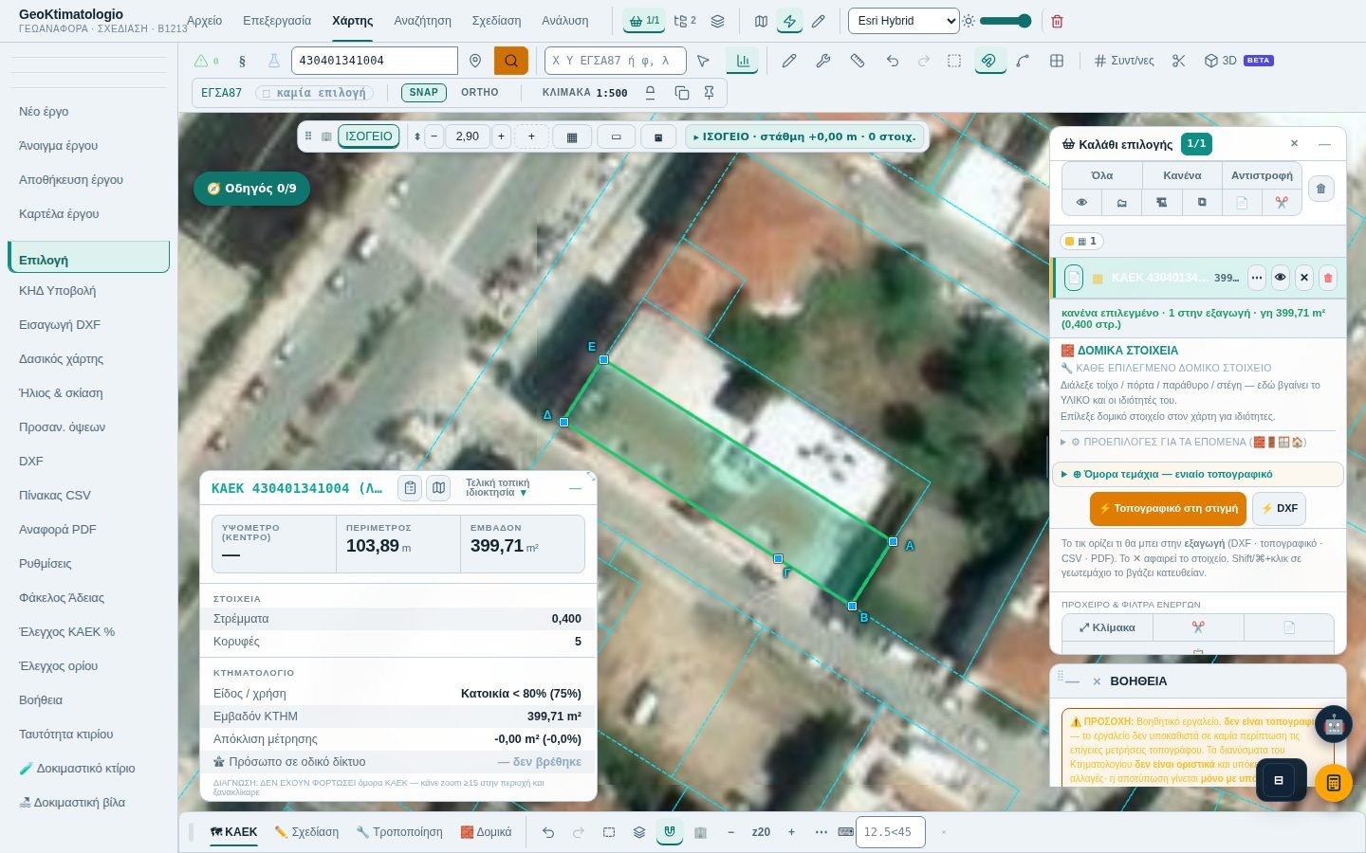
Task: Click the Οδηγός 0/9 guide button
Action: click(251, 189)
